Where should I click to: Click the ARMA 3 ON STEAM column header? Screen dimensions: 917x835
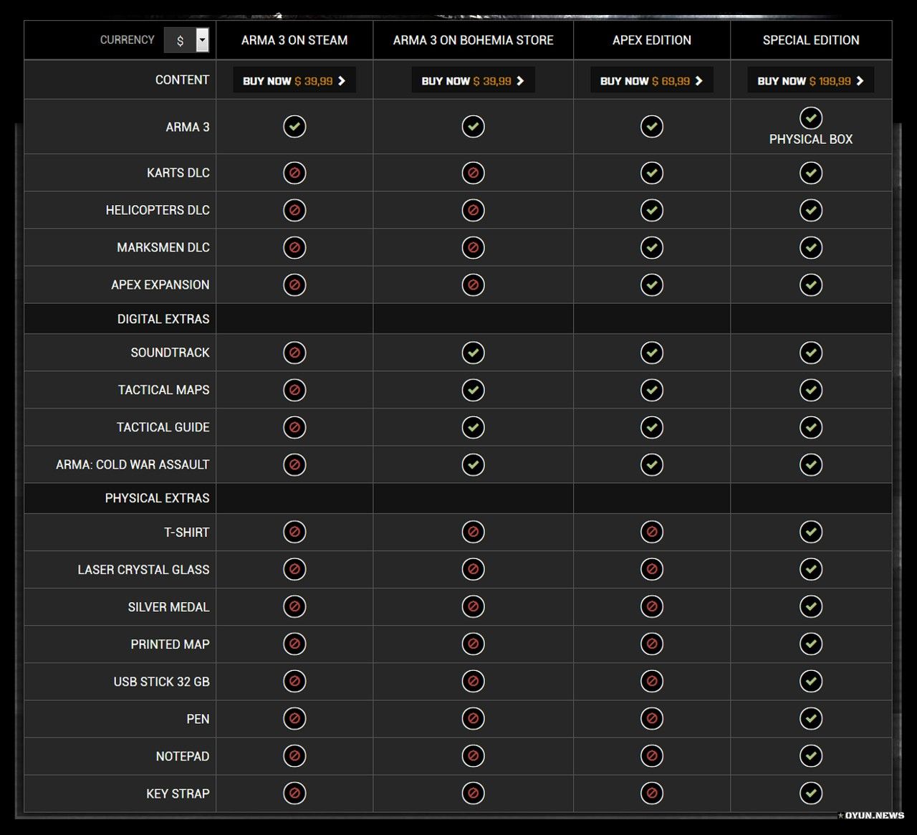[x=294, y=40]
